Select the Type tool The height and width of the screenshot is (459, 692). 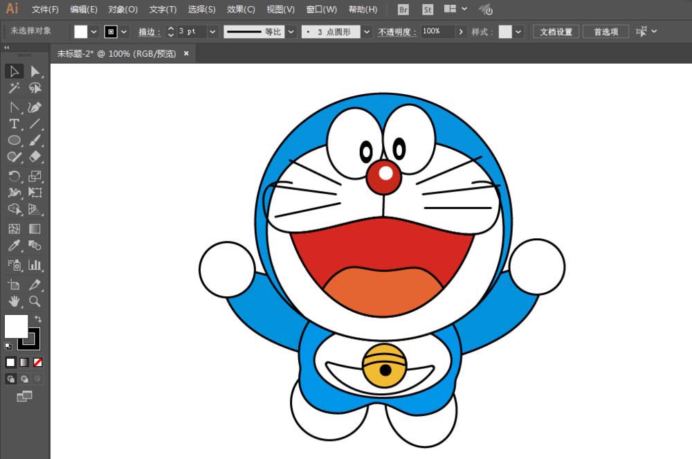tap(14, 124)
